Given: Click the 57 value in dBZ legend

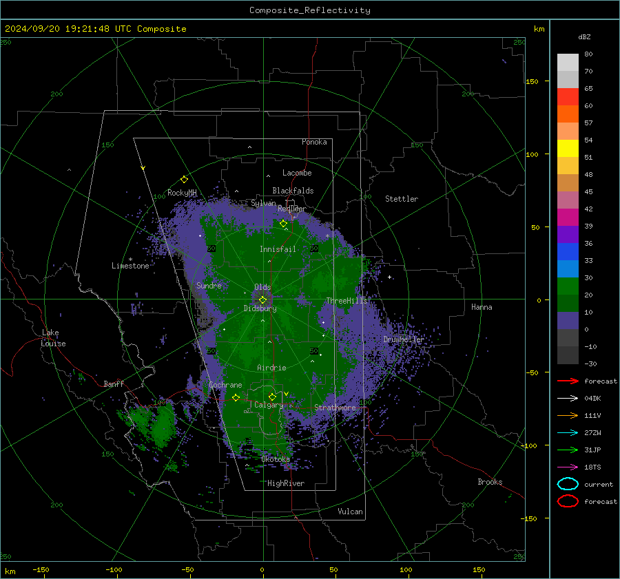Looking at the screenshot, I should (x=588, y=123).
